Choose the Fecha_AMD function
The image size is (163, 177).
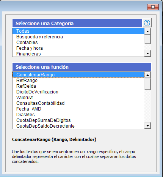[x=78, y=109]
